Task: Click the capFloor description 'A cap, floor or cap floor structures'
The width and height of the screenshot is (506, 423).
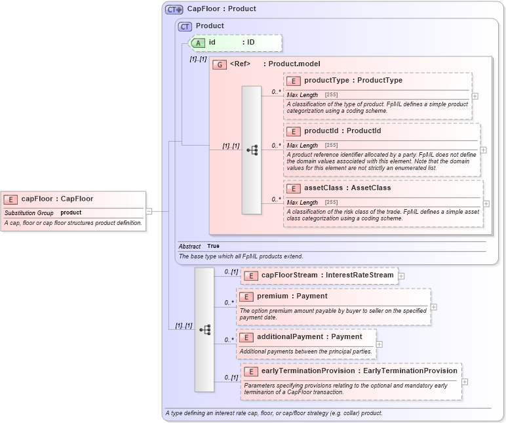Action: point(73,223)
